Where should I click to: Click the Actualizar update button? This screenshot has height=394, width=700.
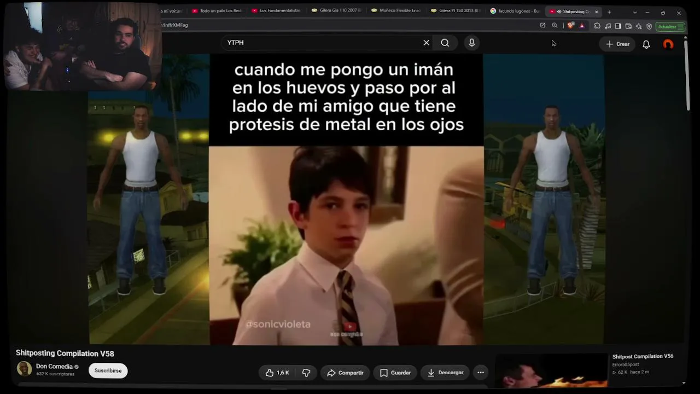coord(670,26)
